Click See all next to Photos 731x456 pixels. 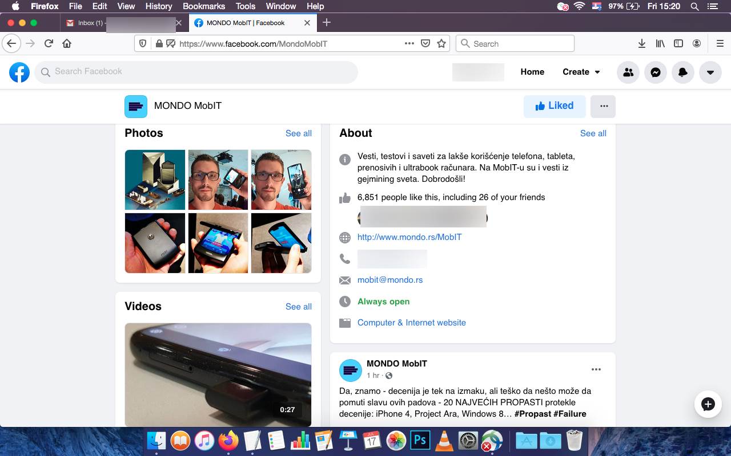[x=299, y=133]
